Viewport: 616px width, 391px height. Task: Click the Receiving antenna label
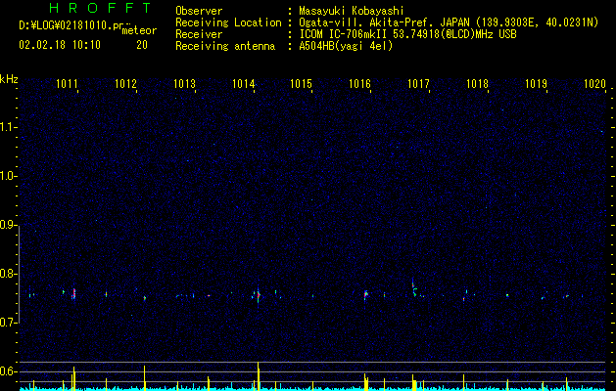[x=225, y=46]
